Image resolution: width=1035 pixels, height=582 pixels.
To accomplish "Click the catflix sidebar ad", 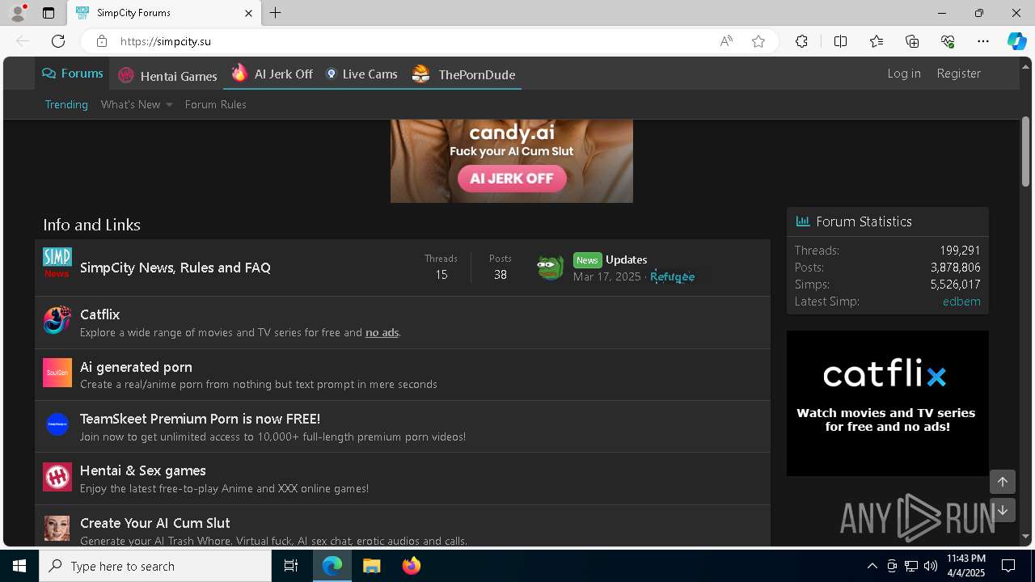I will (x=887, y=403).
